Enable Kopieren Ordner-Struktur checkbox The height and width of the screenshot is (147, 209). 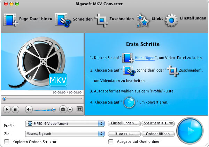point(7,142)
